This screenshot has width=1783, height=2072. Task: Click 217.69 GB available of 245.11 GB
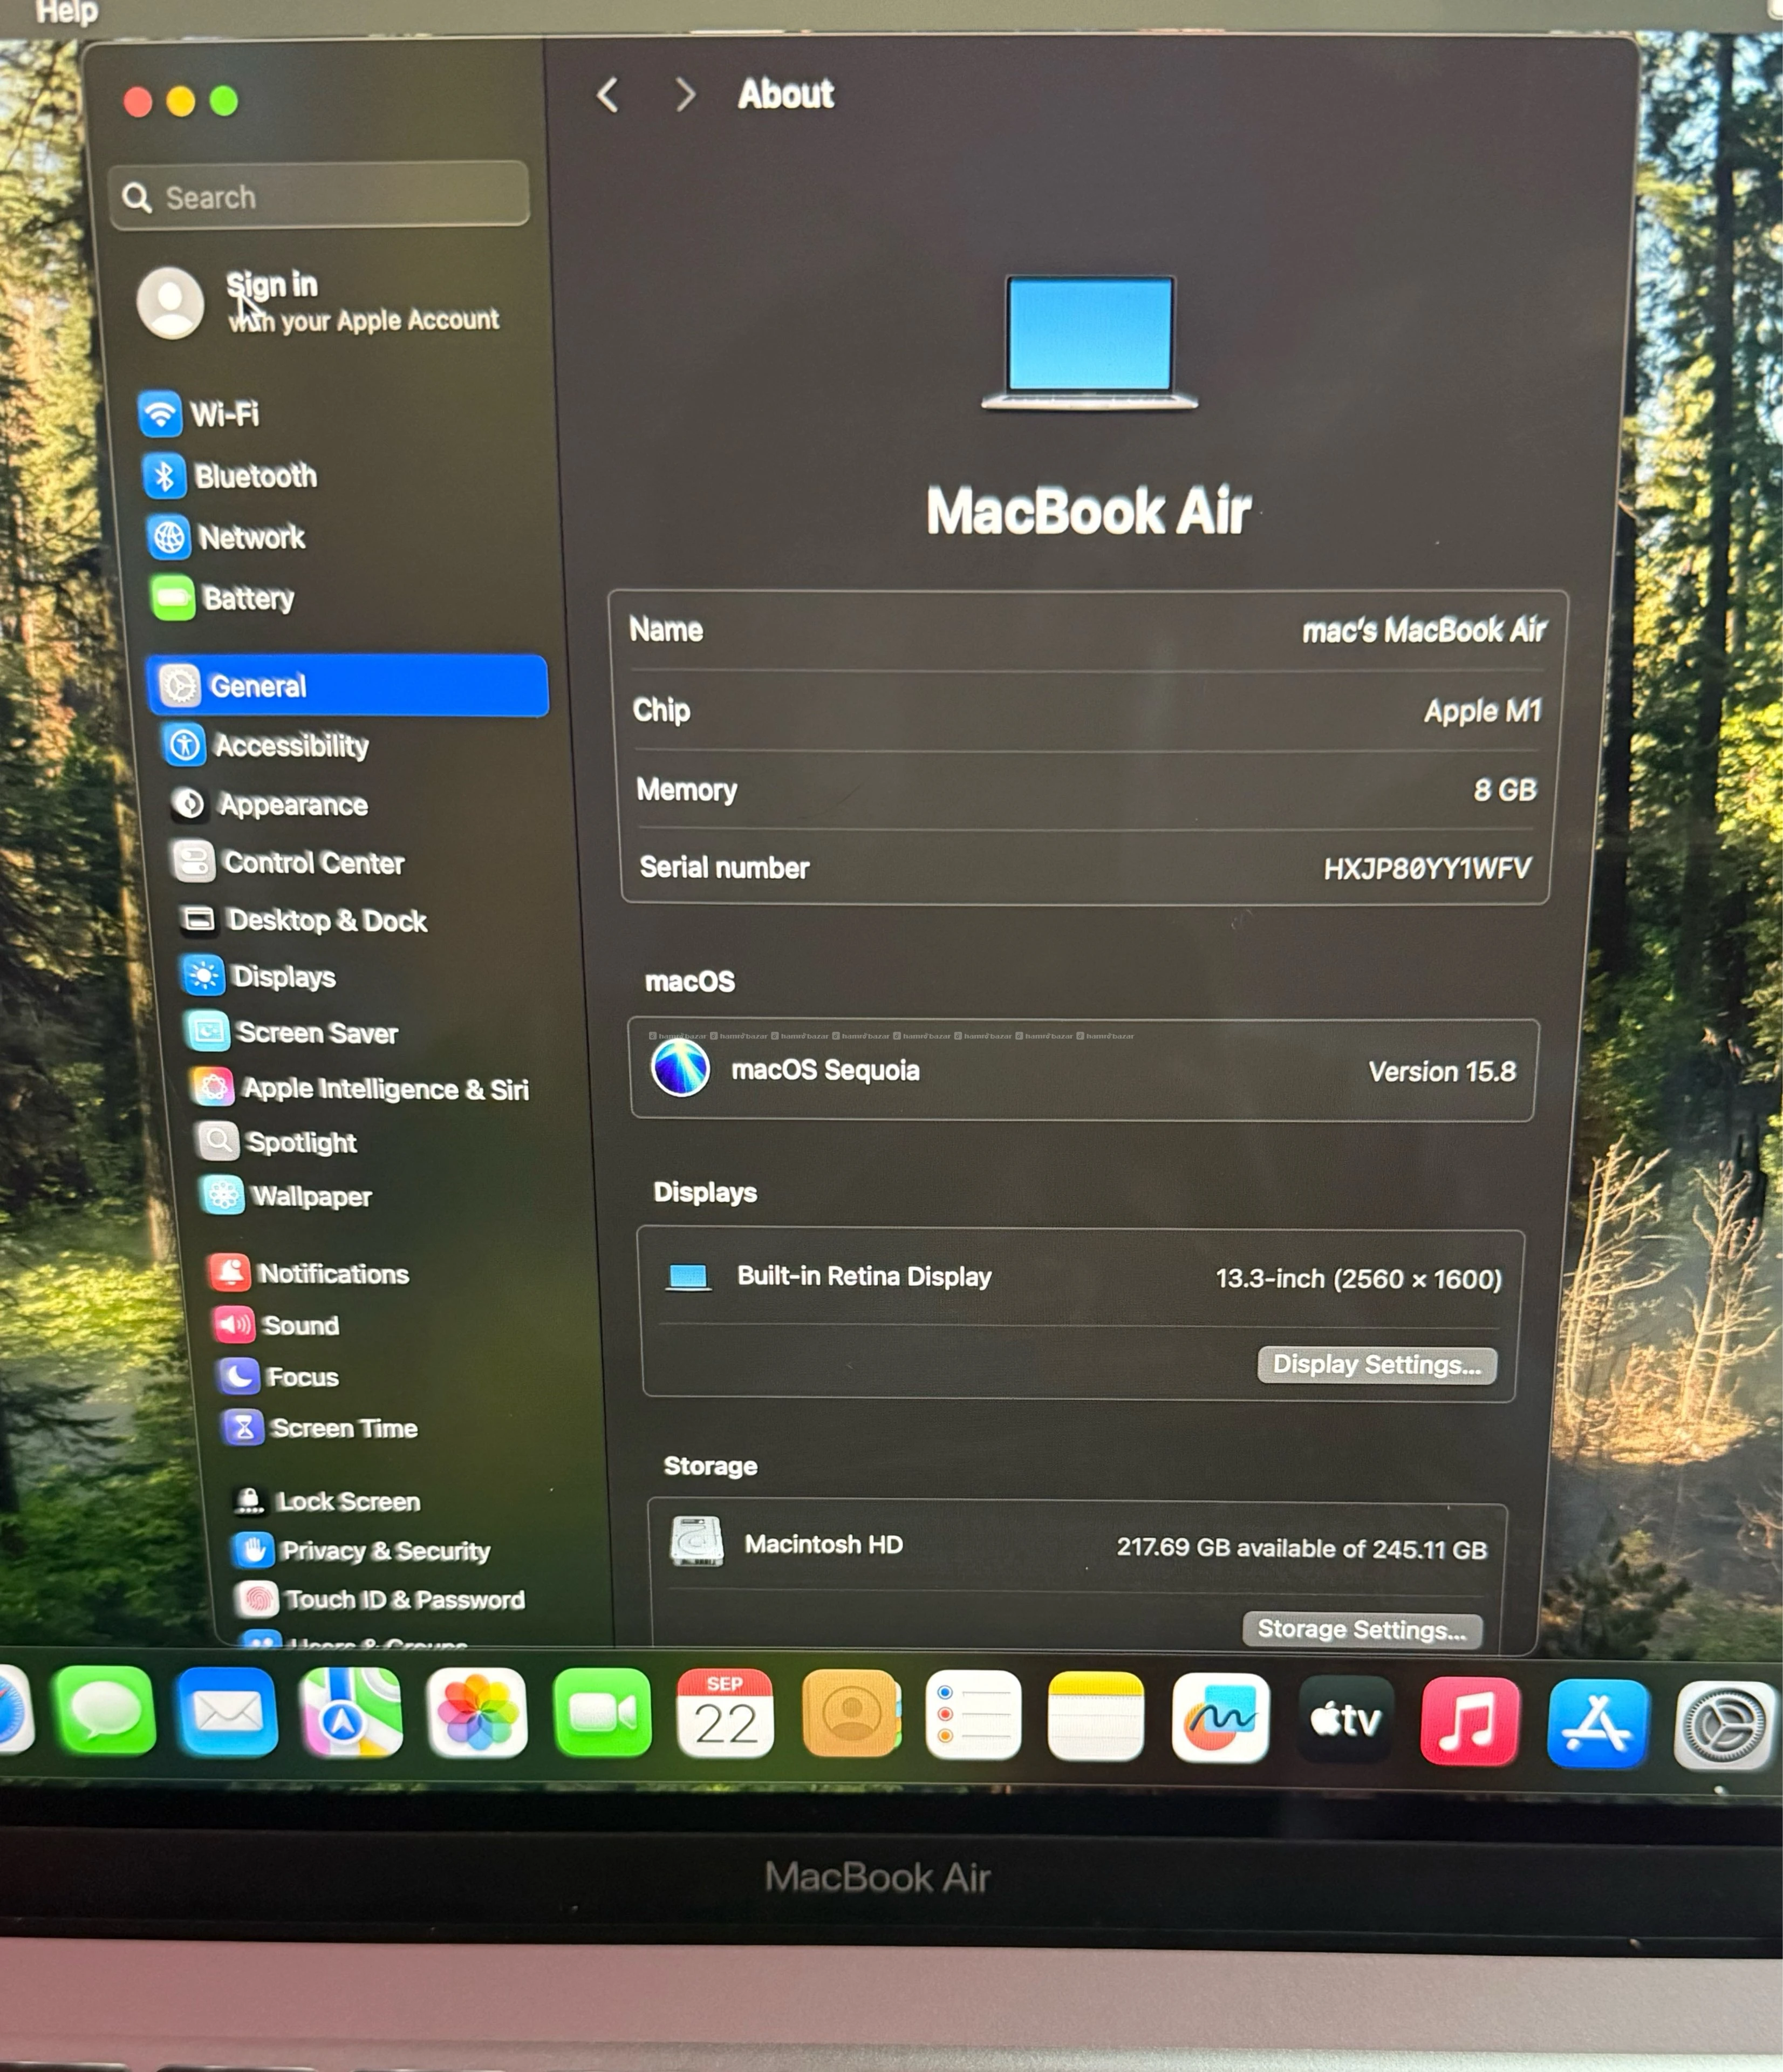(x=1301, y=1548)
